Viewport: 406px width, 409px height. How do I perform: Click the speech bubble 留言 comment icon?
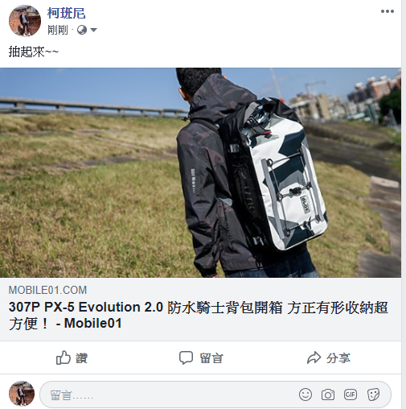(186, 357)
